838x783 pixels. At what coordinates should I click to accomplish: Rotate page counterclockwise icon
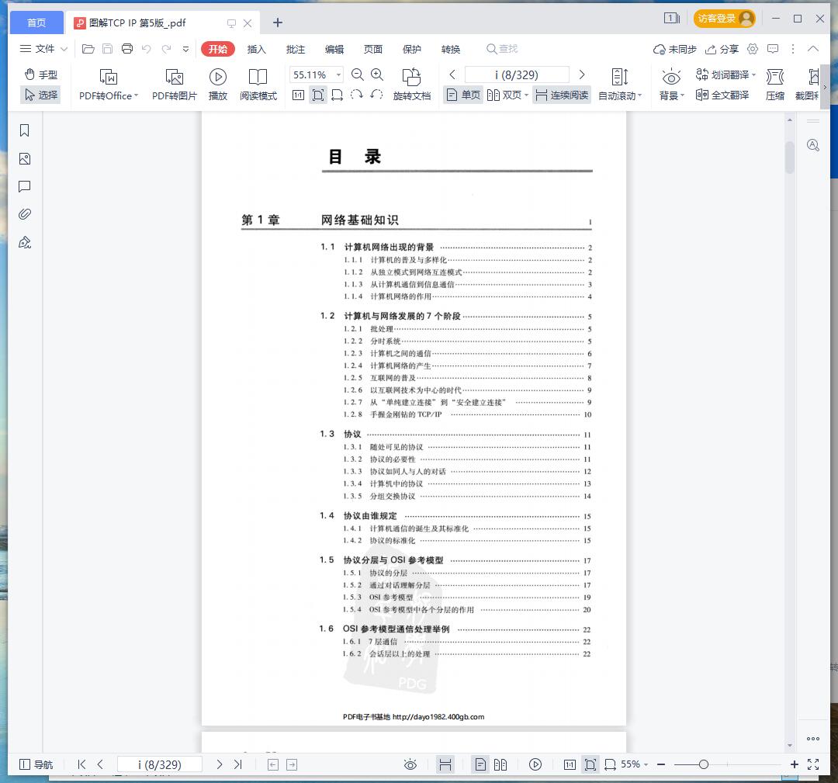click(x=376, y=95)
